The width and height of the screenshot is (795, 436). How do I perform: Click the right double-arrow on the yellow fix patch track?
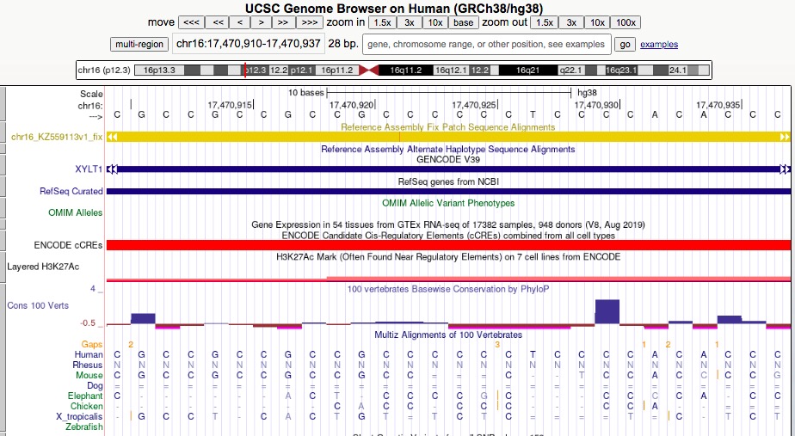point(785,137)
